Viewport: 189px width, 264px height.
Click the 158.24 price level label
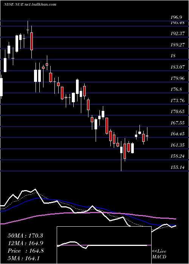click(178, 156)
